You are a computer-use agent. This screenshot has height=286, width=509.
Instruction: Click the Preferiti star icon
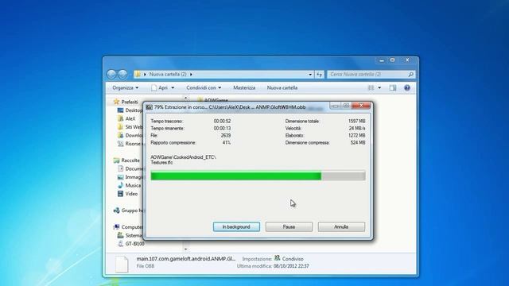click(x=117, y=102)
